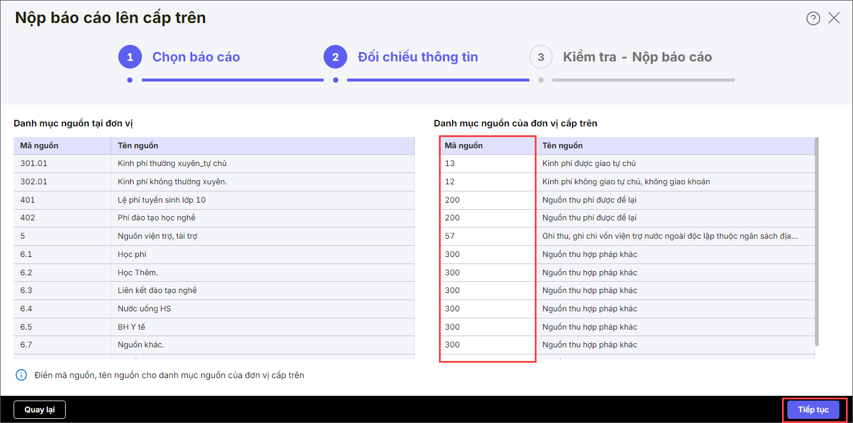Click the step 3 number circle
This screenshot has width=853, height=423.
[x=541, y=57]
